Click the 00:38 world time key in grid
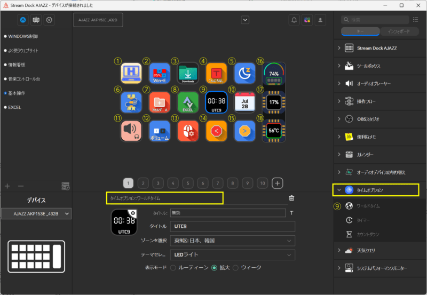This screenshot has height=295, width=427. coord(216,102)
